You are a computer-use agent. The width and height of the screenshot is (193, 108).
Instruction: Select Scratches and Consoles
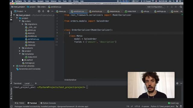pos(30,69)
